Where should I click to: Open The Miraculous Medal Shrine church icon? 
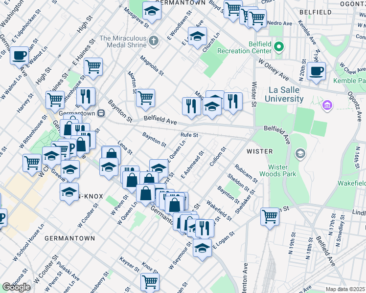point(154,41)
